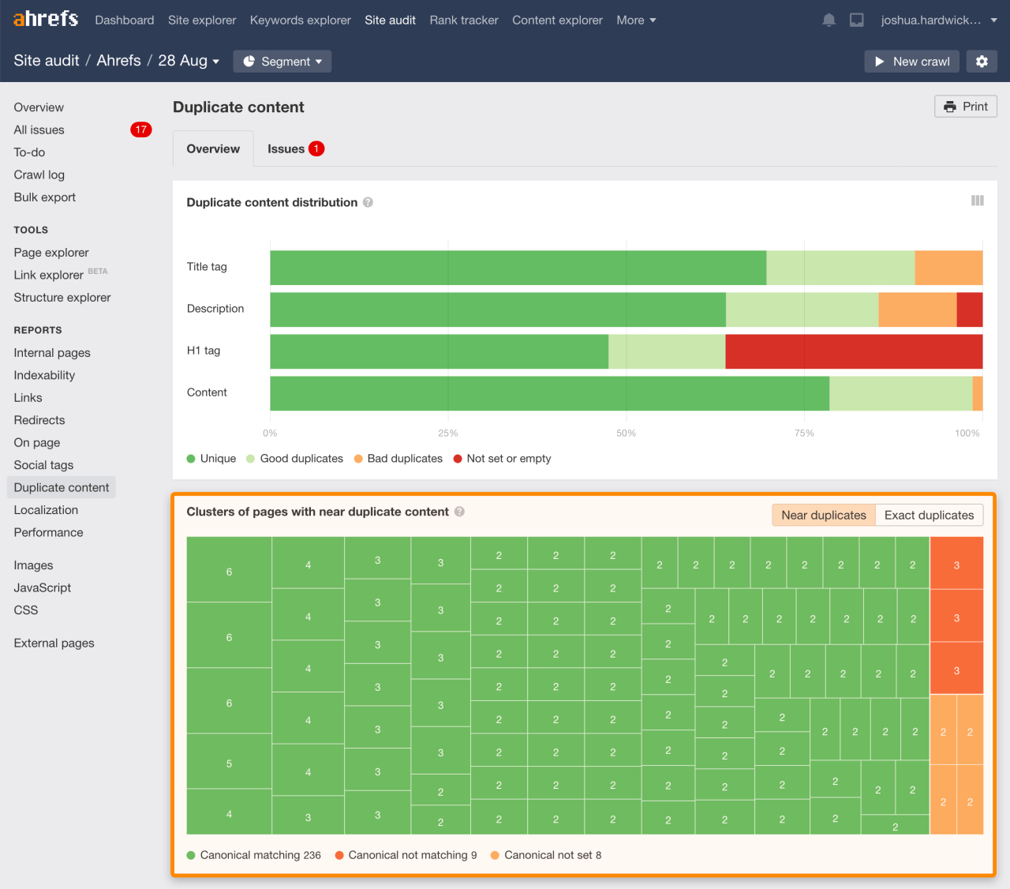Go to Keywords explorer in top menu

pyautogui.click(x=300, y=21)
